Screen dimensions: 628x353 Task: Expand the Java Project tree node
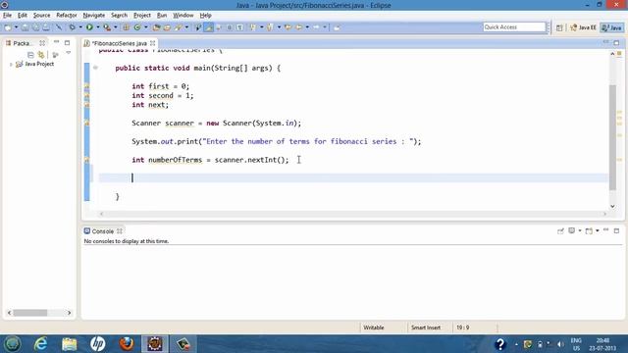[x=11, y=64]
